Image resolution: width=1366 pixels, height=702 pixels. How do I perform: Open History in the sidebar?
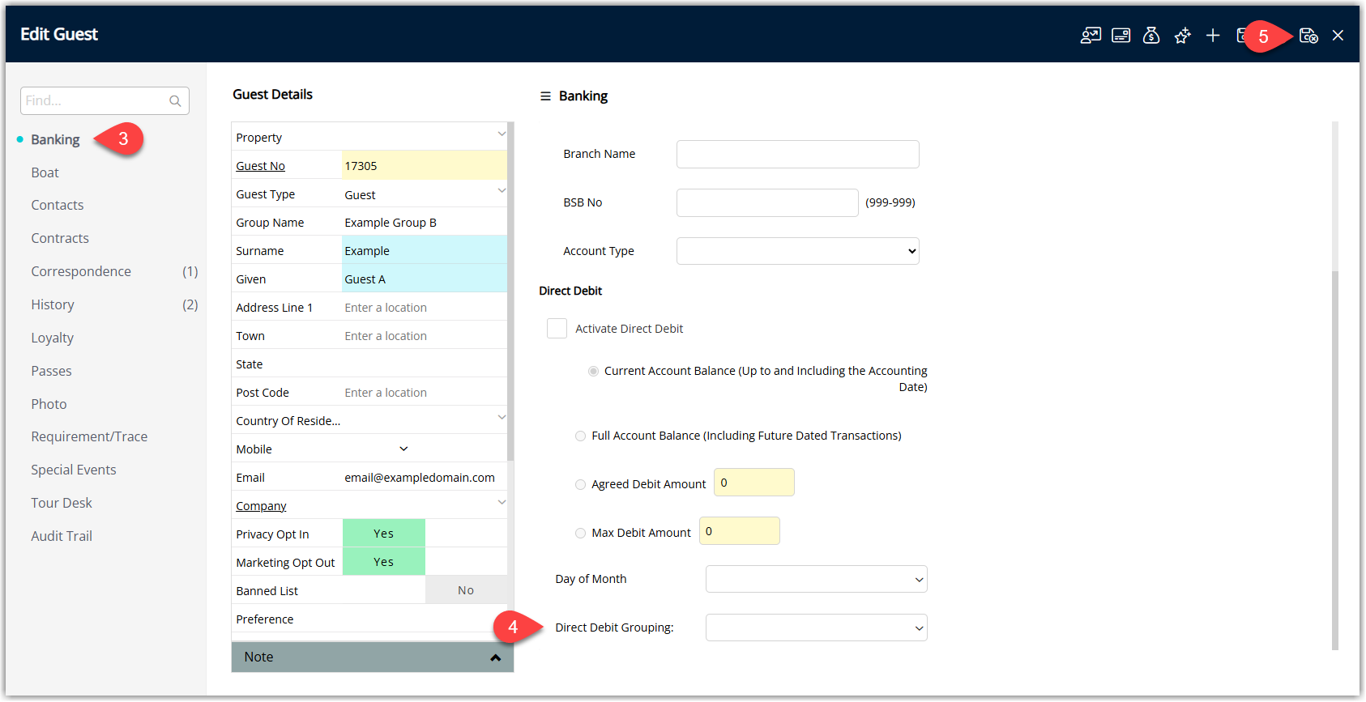[53, 304]
